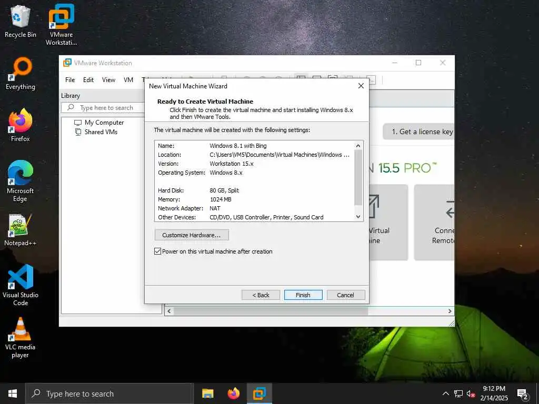Go to the previous wizard step with Back
The image size is (539, 404).
point(261,295)
